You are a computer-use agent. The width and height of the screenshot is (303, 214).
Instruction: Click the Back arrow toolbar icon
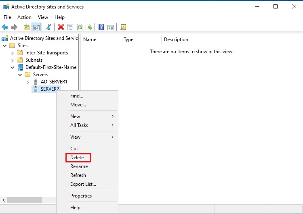point(5,27)
